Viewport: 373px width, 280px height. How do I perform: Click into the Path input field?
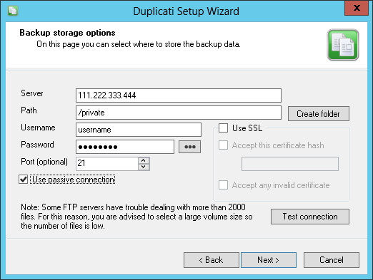click(179, 113)
